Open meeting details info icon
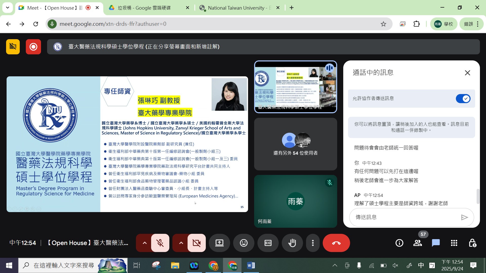Screen dimensions: 486x273 click(x=399, y=243)
